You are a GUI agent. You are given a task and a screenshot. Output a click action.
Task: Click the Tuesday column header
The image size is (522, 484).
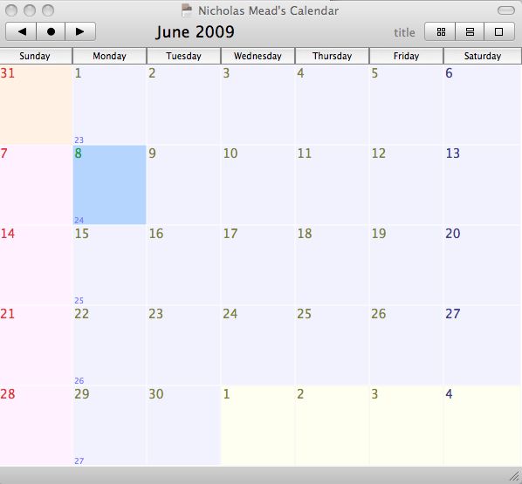[183, 56]
